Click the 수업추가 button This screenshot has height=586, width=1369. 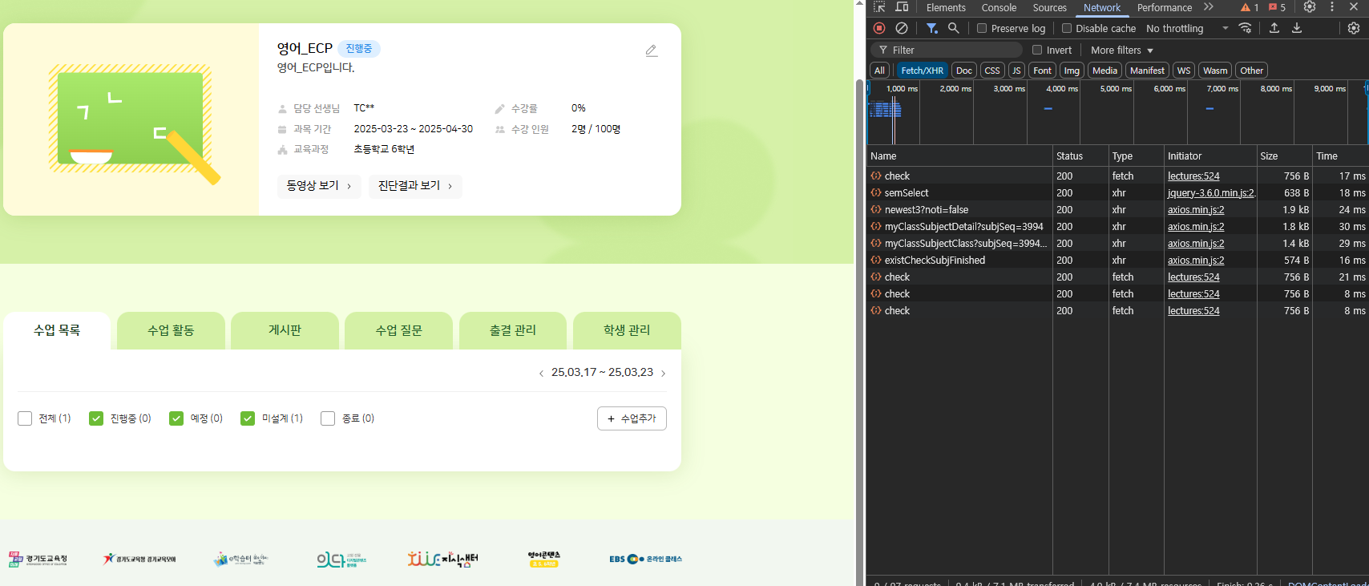(632, 418)
